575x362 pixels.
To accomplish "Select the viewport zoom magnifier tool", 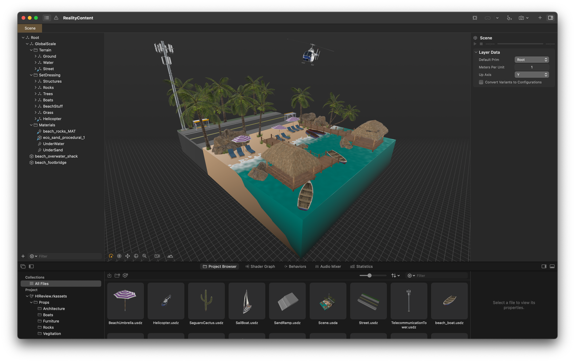I will 144,256.
